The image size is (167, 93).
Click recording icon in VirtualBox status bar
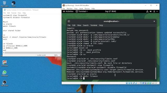[143, 83]
